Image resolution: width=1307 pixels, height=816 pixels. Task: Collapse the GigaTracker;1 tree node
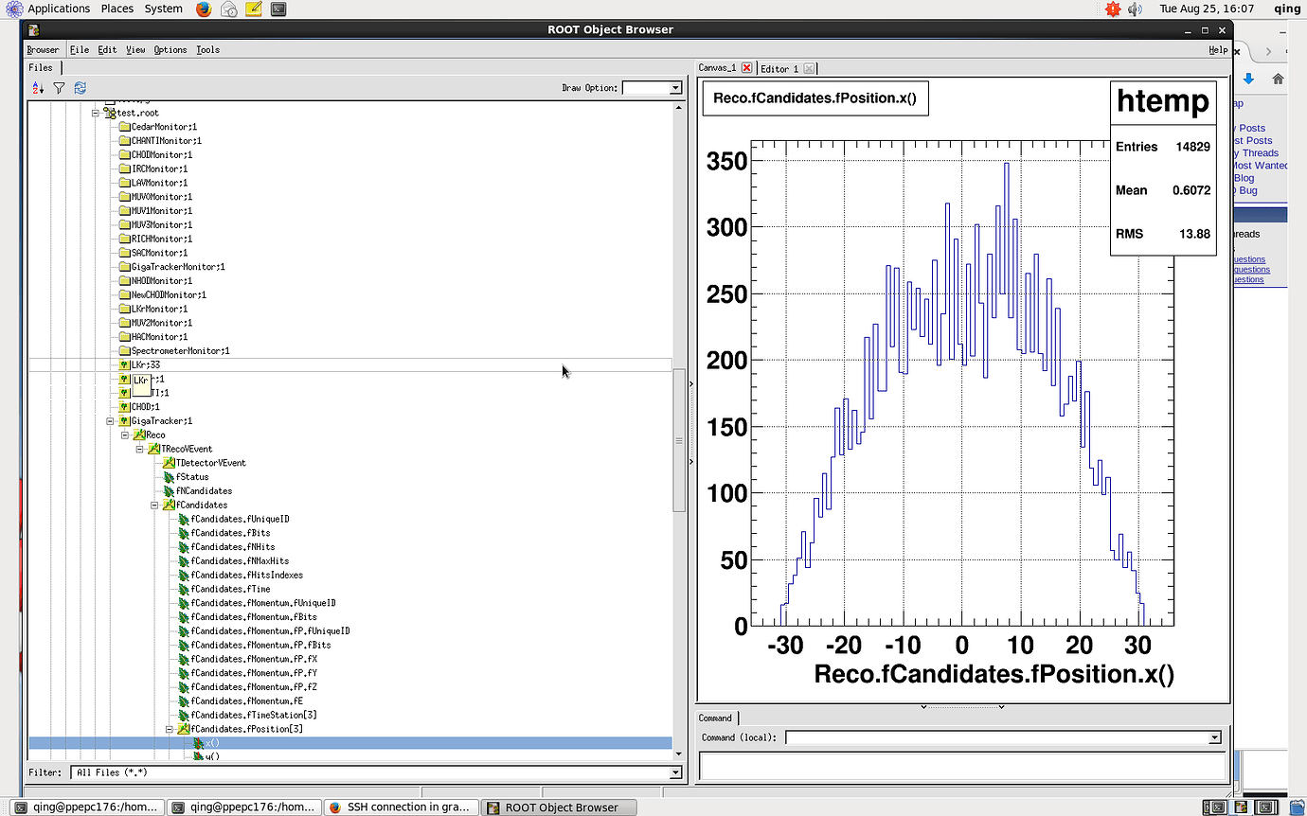(110, 421)
